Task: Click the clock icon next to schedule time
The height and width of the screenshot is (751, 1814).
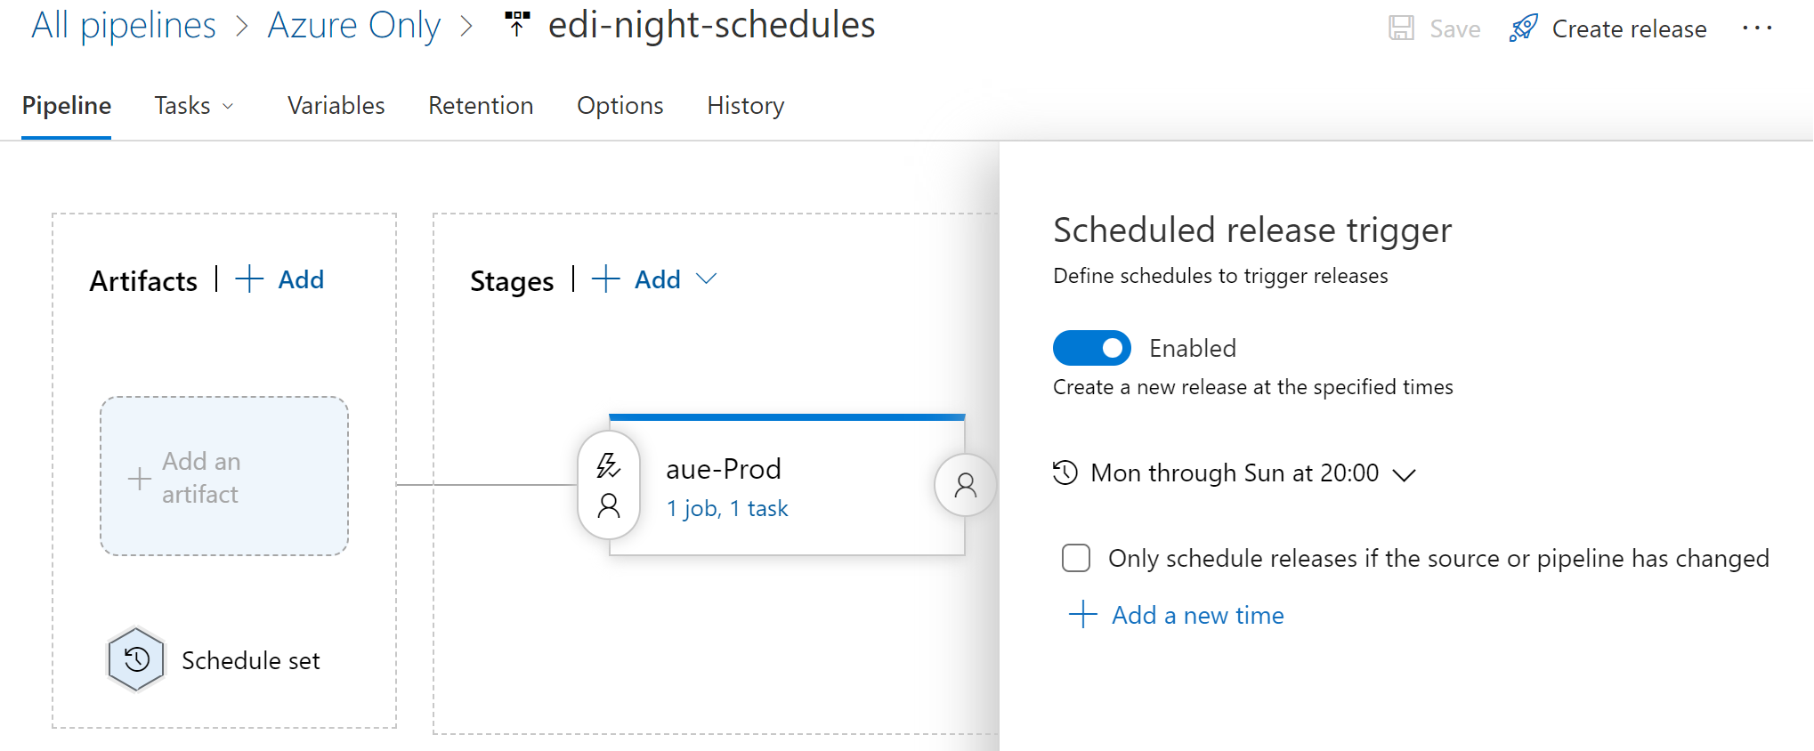Action: pos(1065,472)
